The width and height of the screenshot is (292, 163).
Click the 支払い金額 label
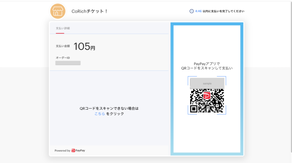click(63, 46)
